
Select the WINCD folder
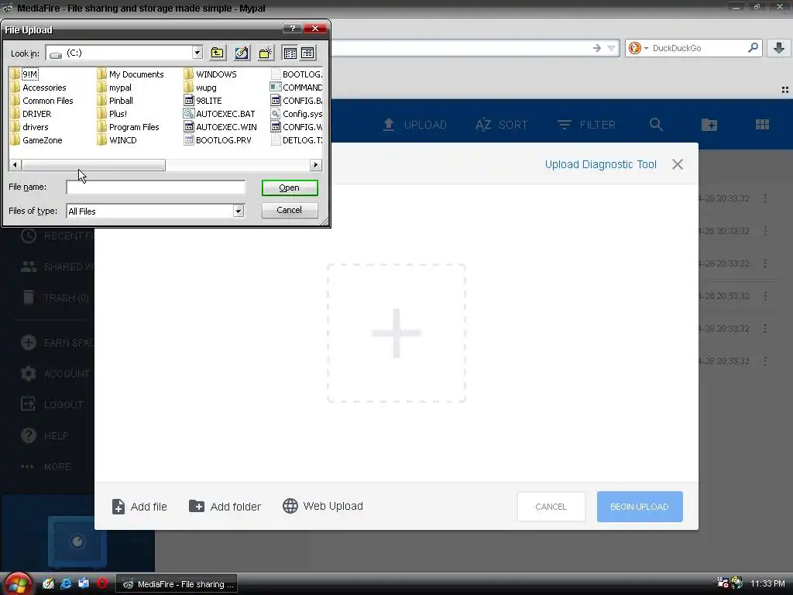118,140
